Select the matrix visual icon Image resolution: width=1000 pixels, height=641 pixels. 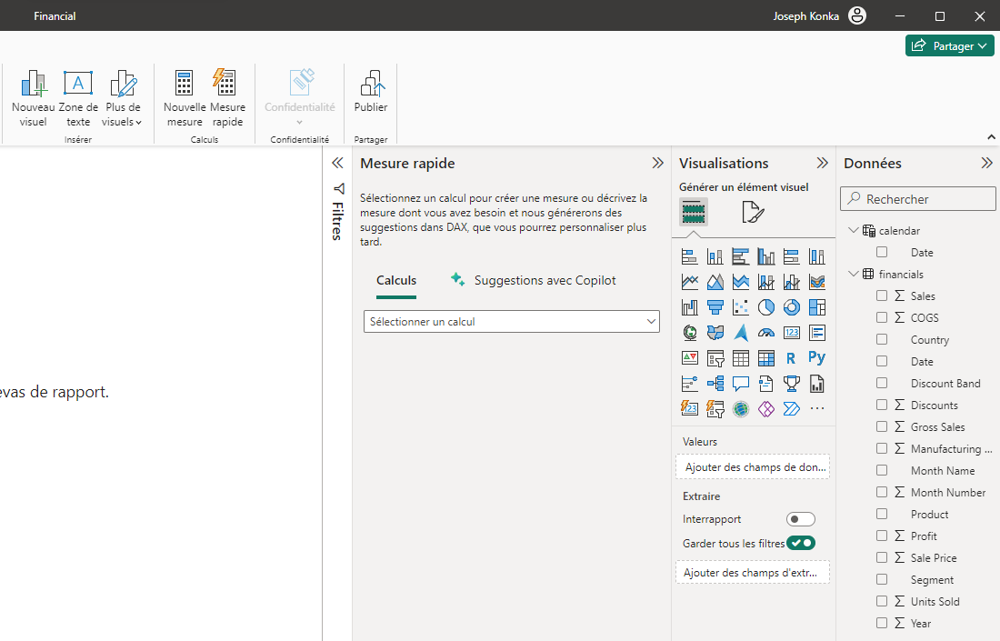point(766,358)
